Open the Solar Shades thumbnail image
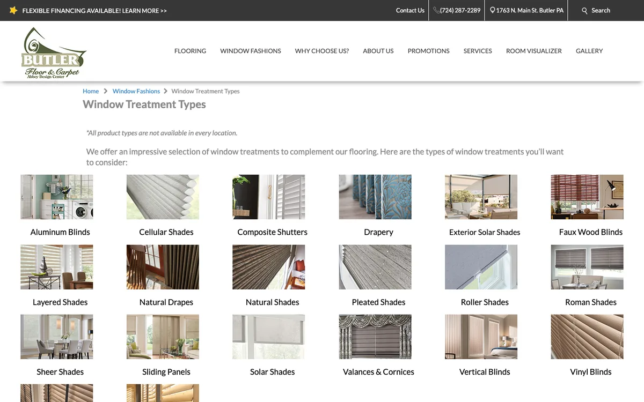 pyautogui.click(x=269, y=337)
